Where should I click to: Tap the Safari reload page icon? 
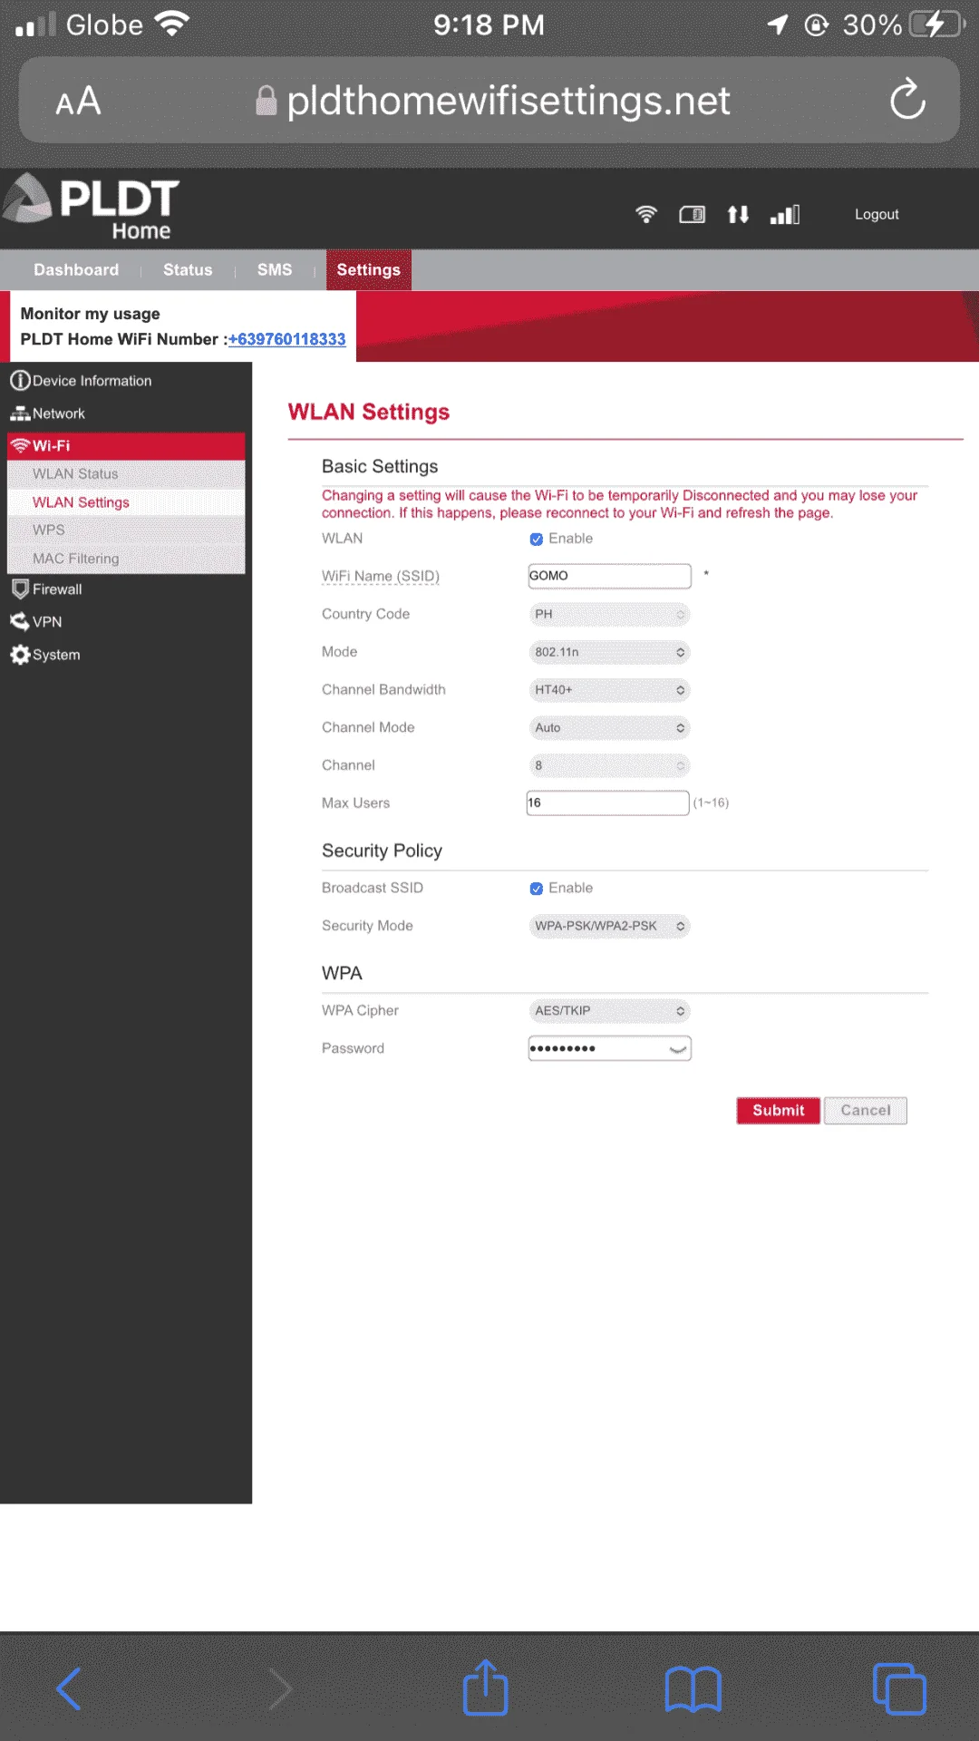click(907, 101)
